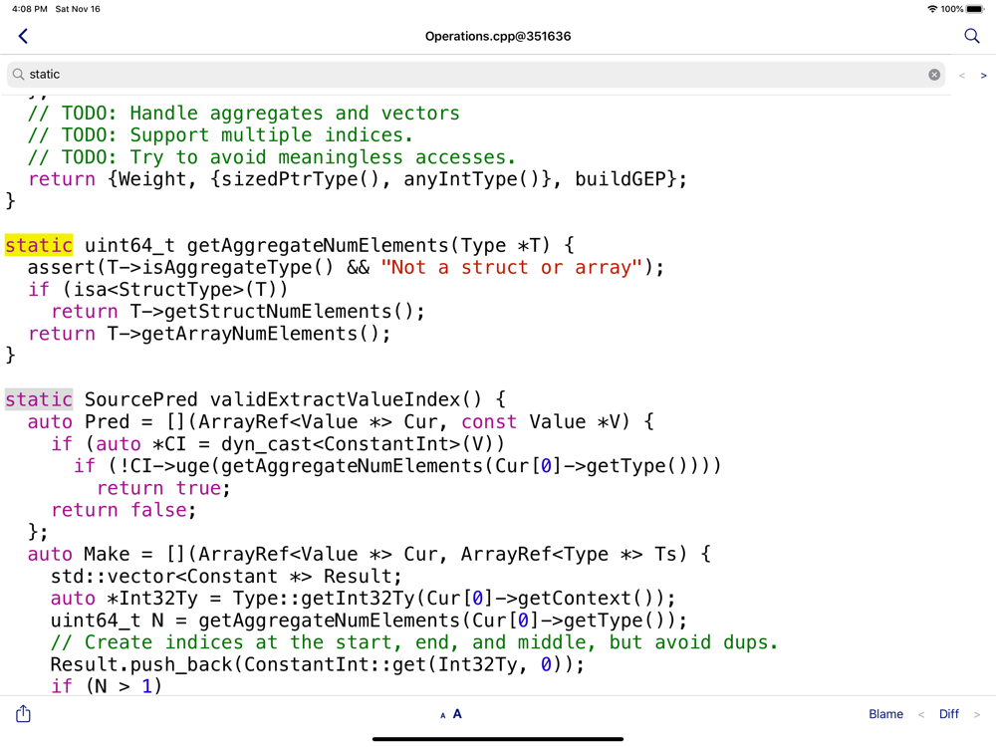The width and height of the screenshot is (996, 747).
Task: Go to previous revision arrow near Diff
Action: 921,714
